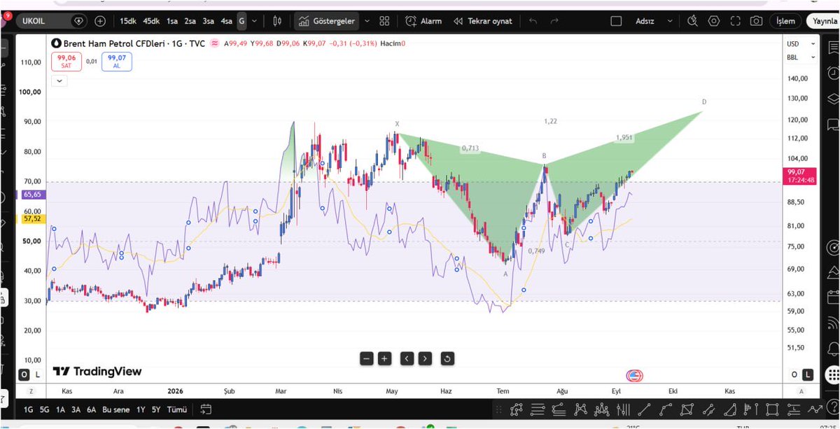Screen dimensions: 840x429
Task: Click the İşlem trade button
Action: coord(785,21)
